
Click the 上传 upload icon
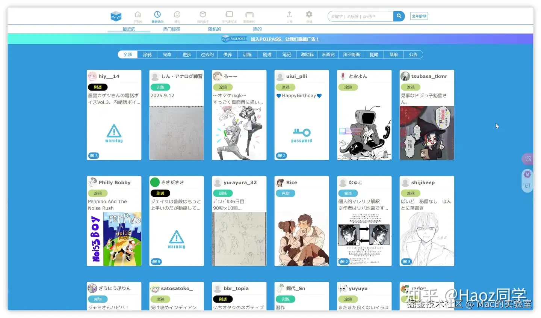289,14
